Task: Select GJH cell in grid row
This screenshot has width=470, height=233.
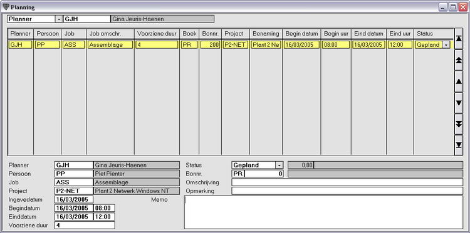Action: pos(21,45)
